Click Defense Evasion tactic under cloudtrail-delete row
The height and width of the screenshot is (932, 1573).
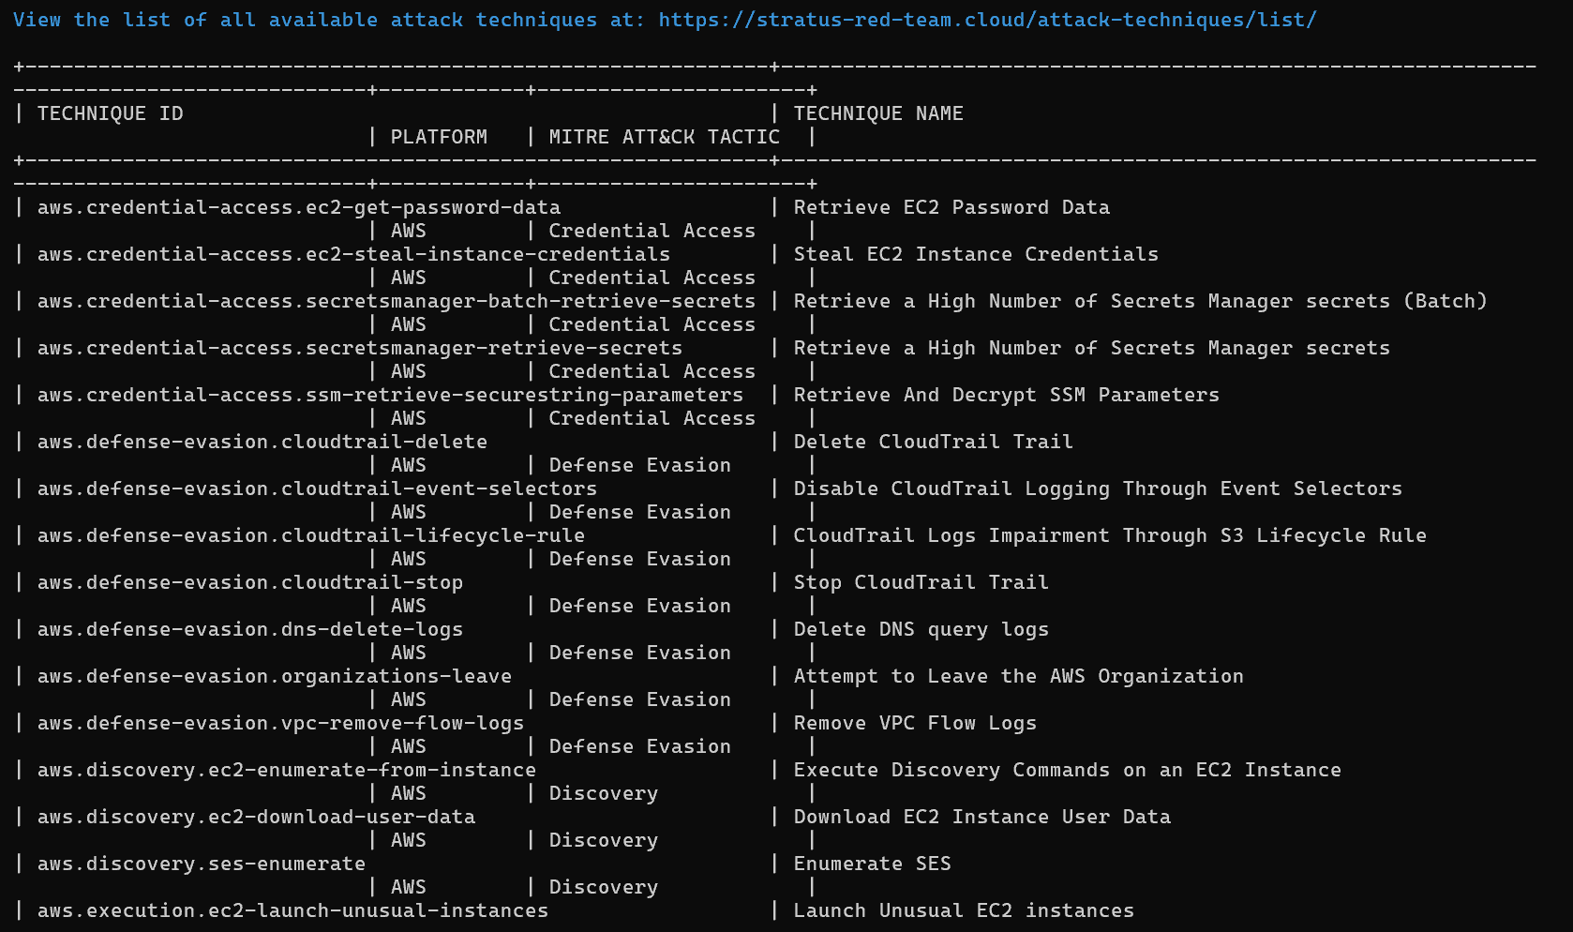(x=639, y=465)
